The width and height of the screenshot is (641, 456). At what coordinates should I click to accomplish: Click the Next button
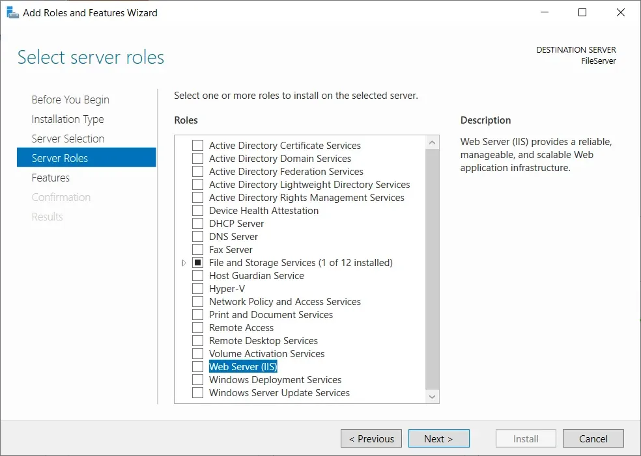click(x=438, y=438)
